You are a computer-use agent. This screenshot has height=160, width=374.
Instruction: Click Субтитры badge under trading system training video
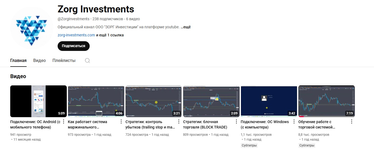(307, 145)
